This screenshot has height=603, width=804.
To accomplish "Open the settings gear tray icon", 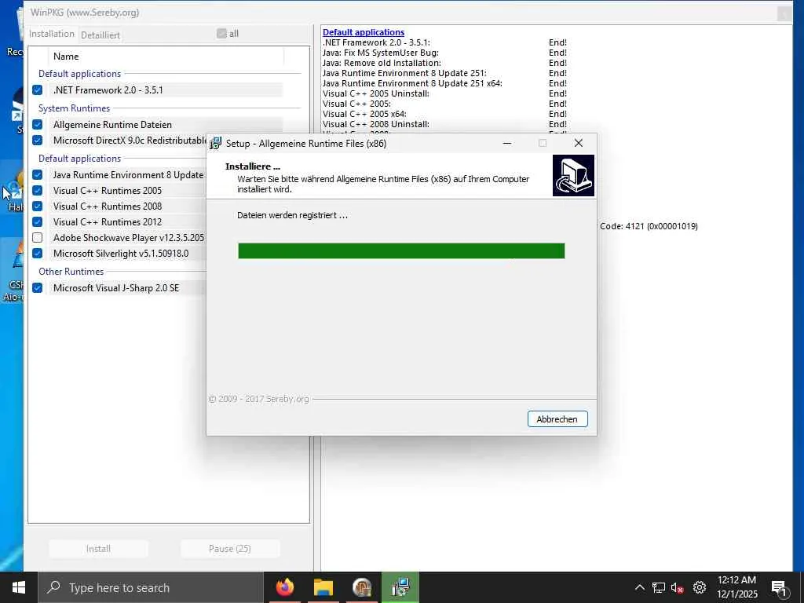I will tap(700, 587).
